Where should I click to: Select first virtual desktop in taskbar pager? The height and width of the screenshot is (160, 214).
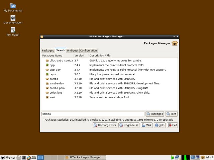(40, 158)
